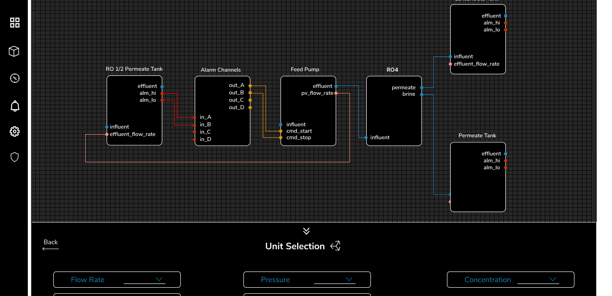The height and width of the screenshot is (296, 612).
Task: Click Permeate Tank alm_hi port
Action: [505, 161]
